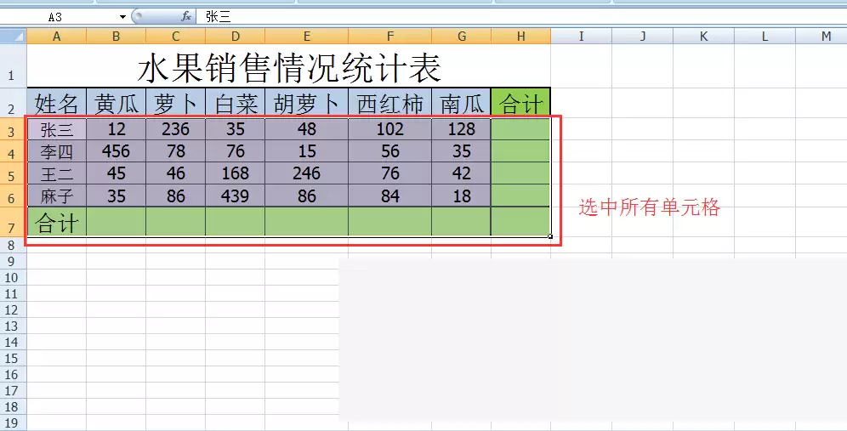847x431 pixels.
Task: Click the 李四 name cell
Action: tap(57, 151)
